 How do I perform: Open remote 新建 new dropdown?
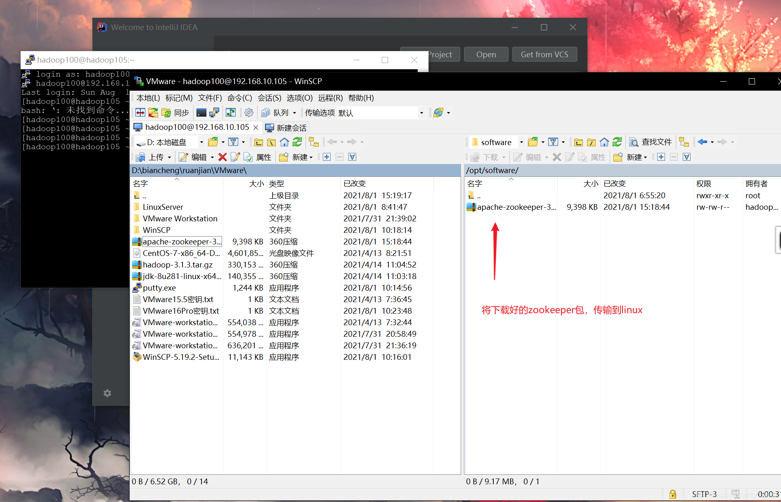pos(631,157)
